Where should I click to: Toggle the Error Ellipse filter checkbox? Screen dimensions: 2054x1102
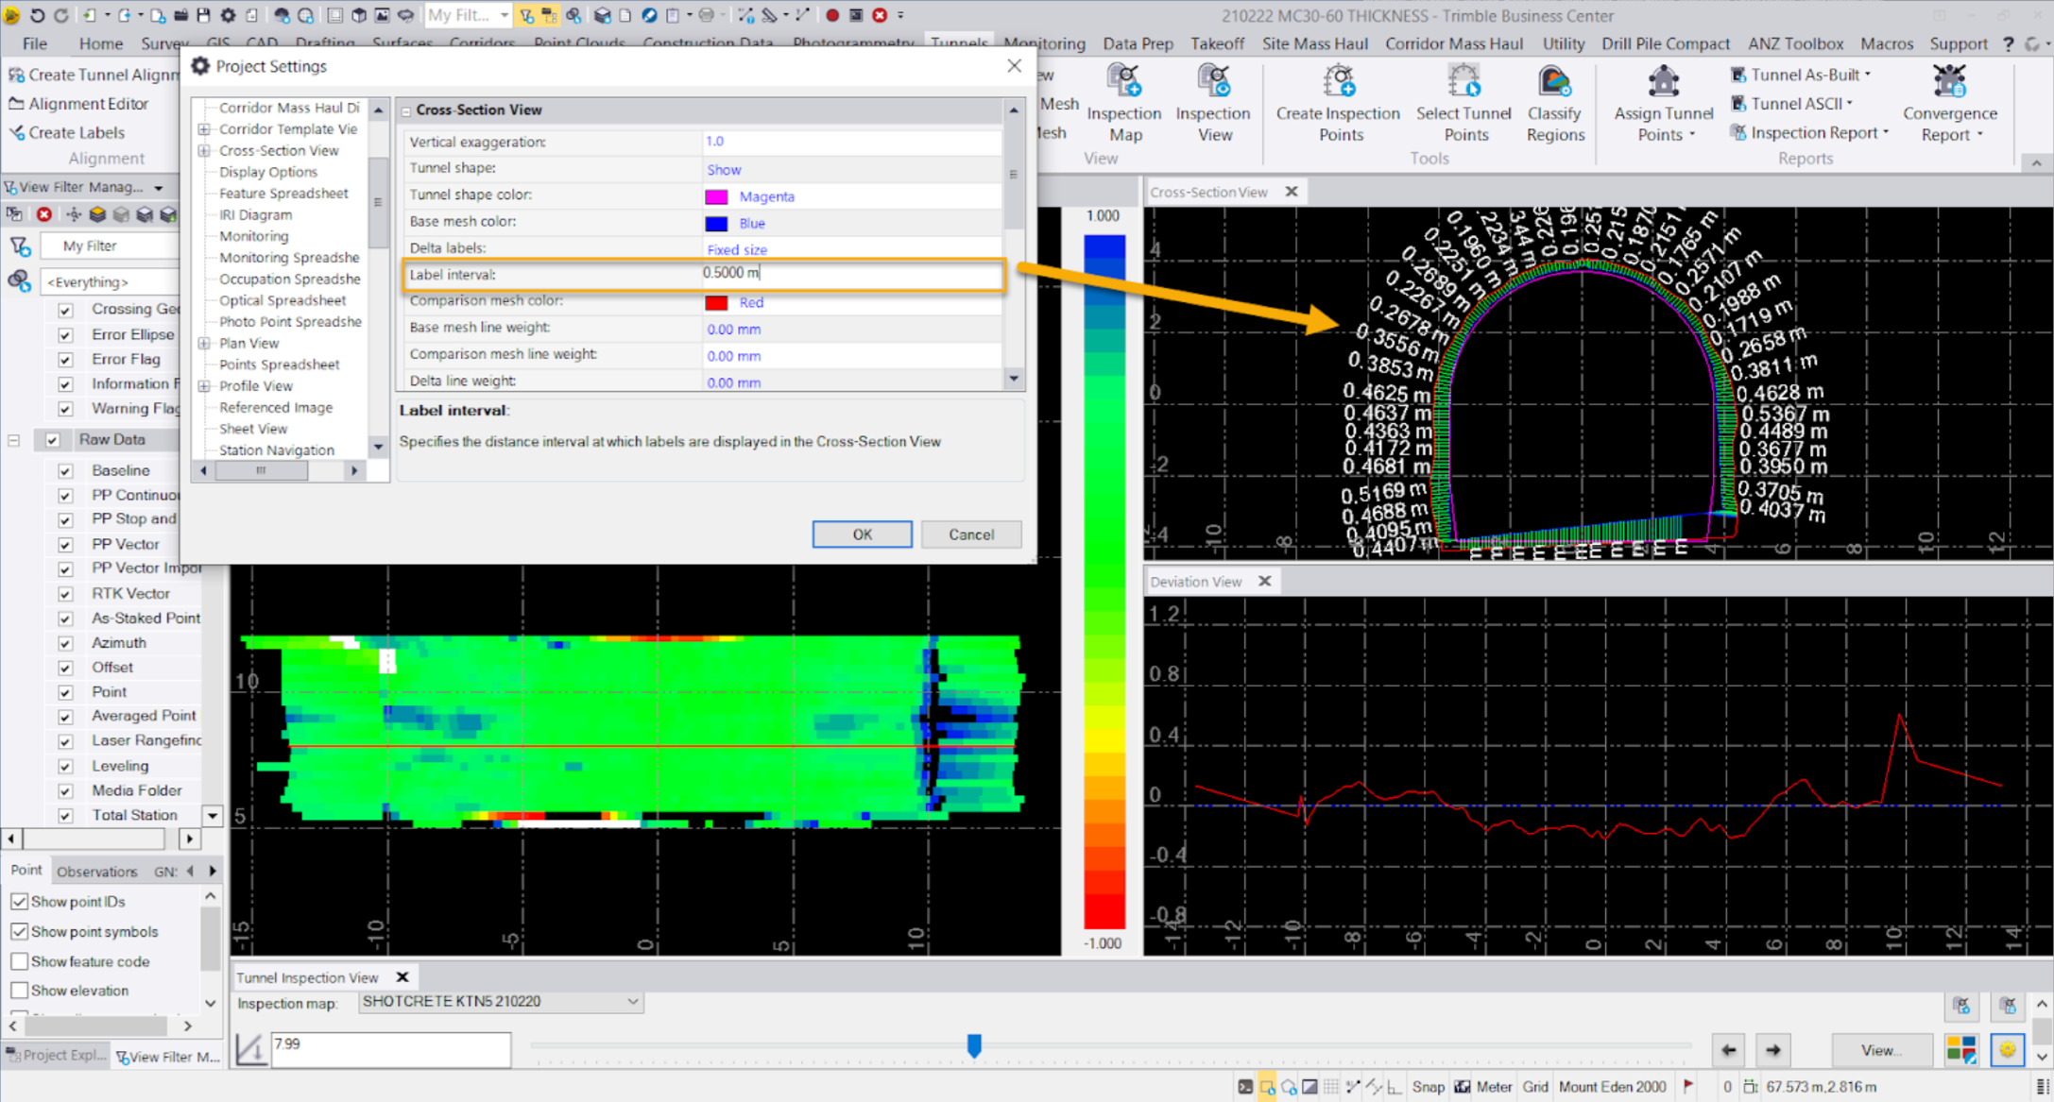(65, 334)
